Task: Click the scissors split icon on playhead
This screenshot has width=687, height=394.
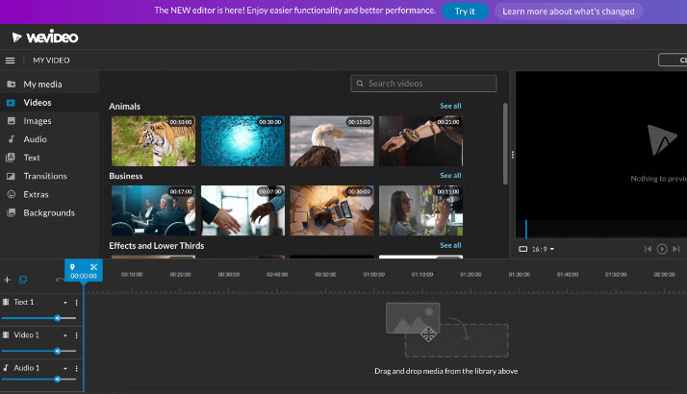Action: click(x=93, y=266)
